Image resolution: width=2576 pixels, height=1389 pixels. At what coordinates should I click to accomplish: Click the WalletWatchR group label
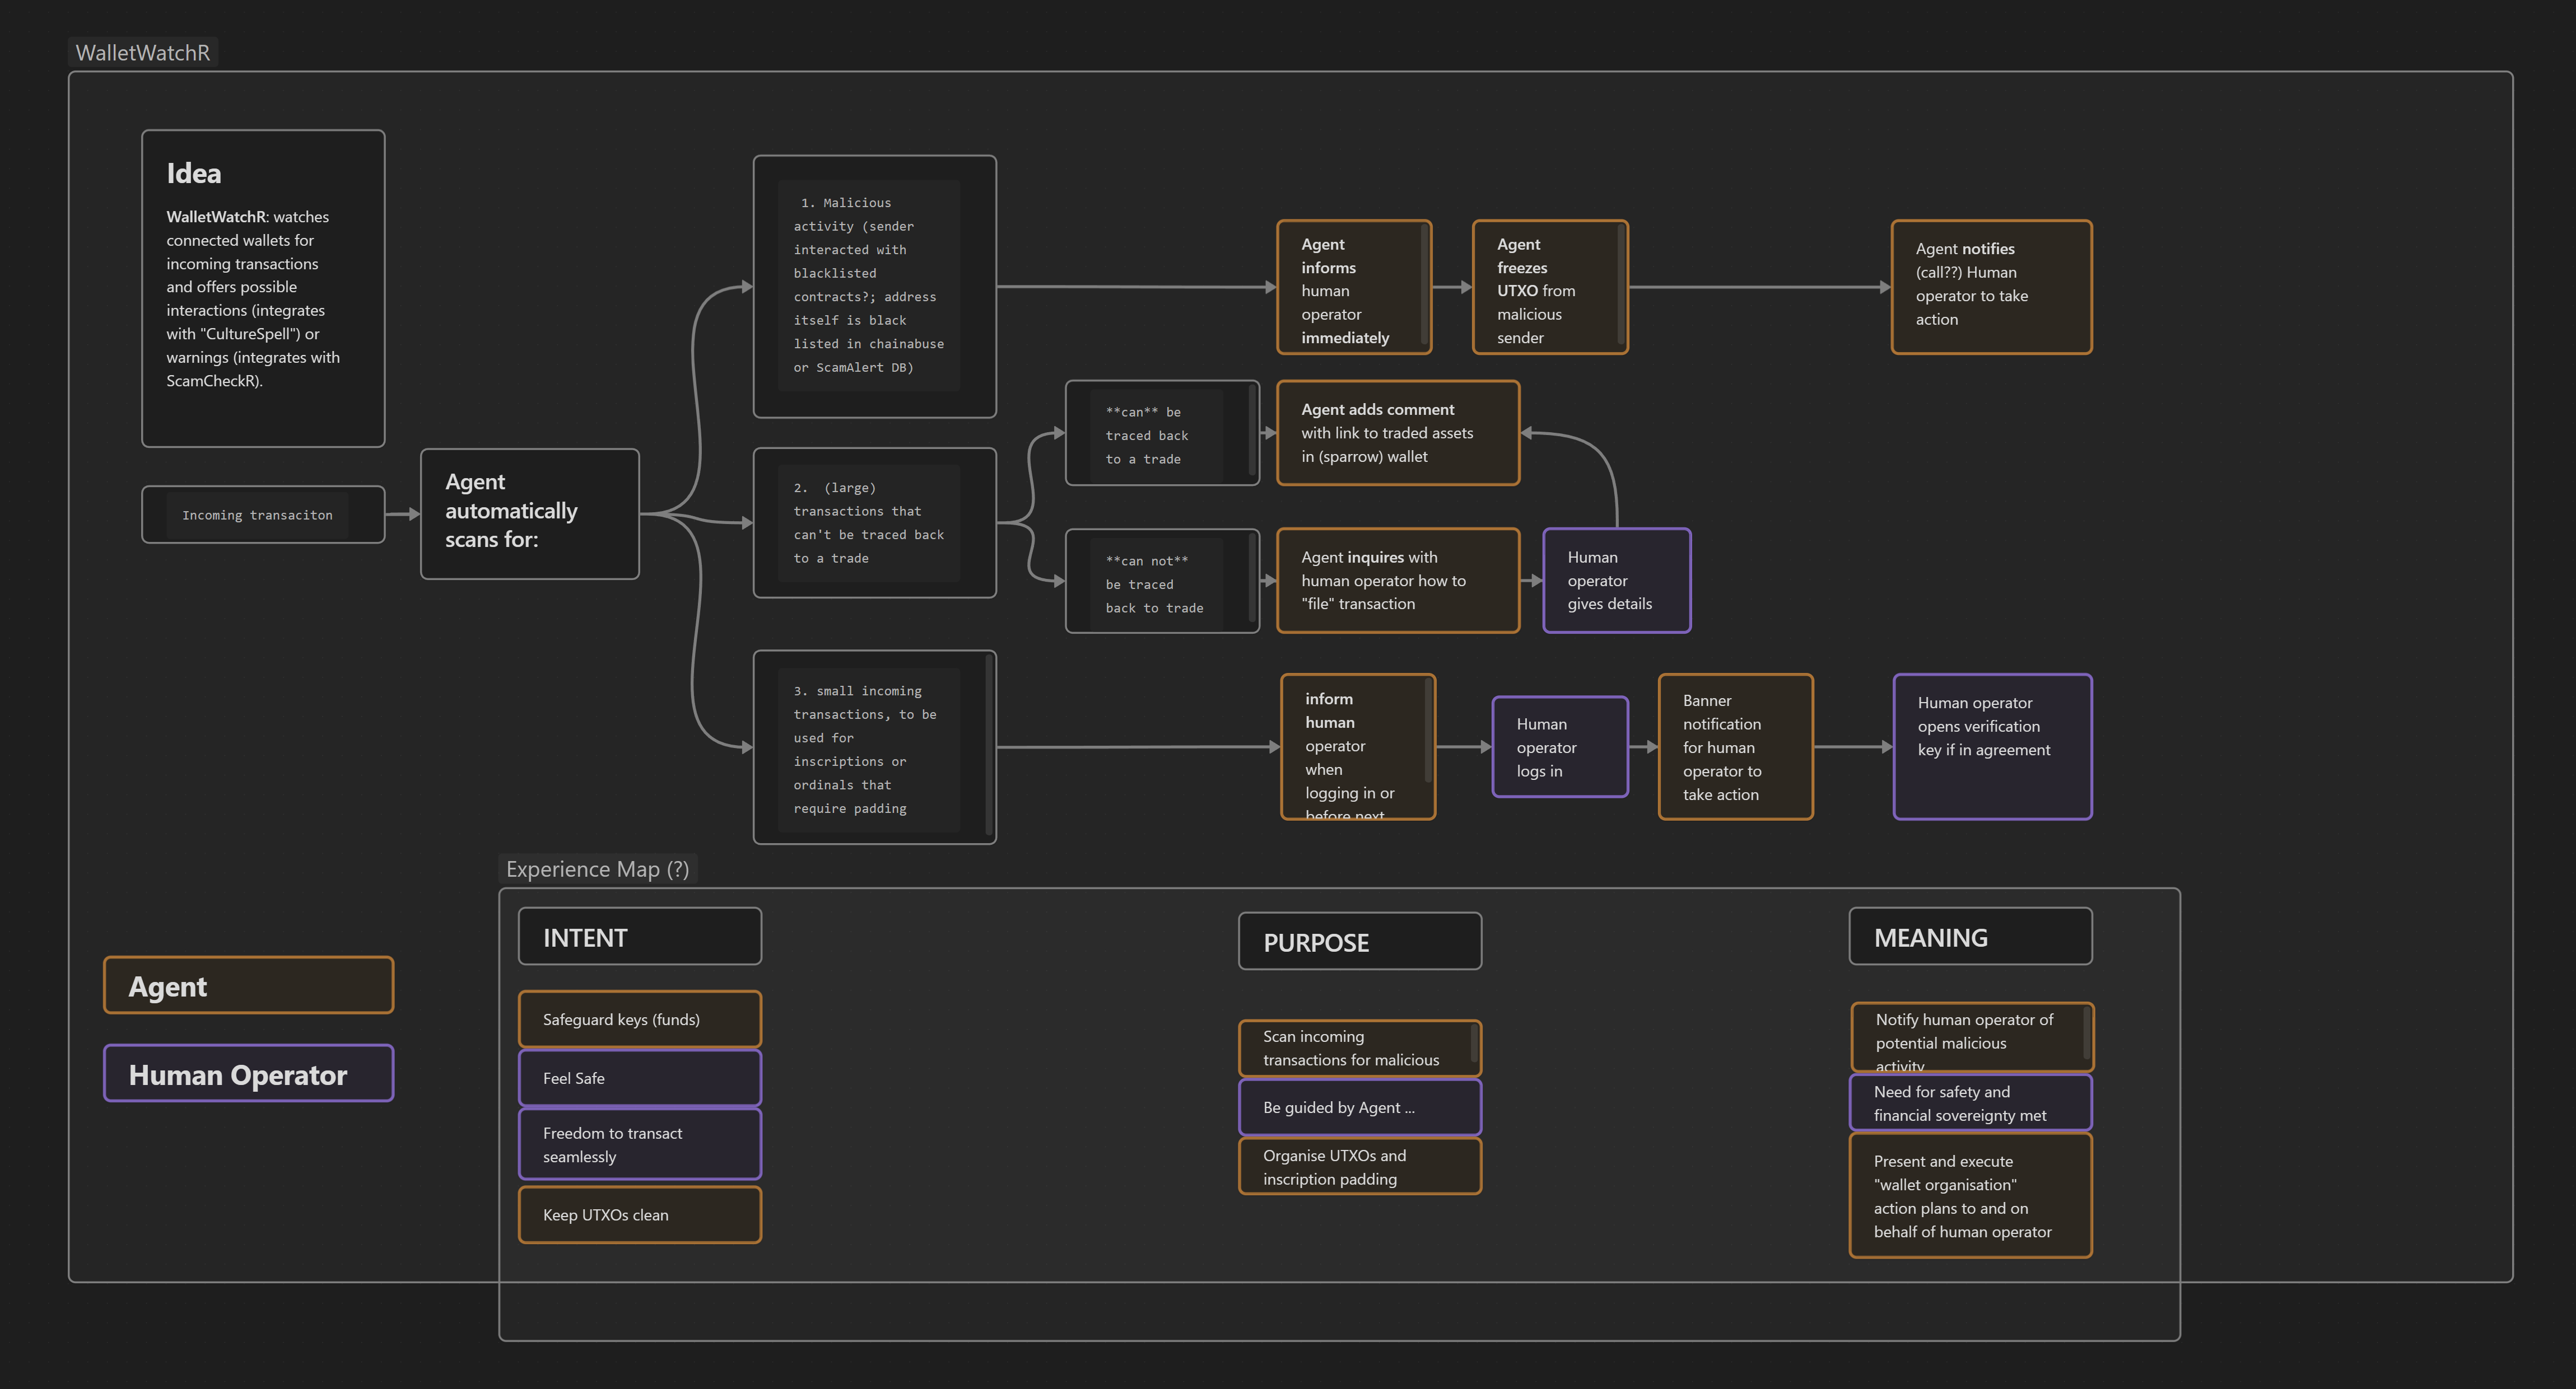tap(143, 53)
